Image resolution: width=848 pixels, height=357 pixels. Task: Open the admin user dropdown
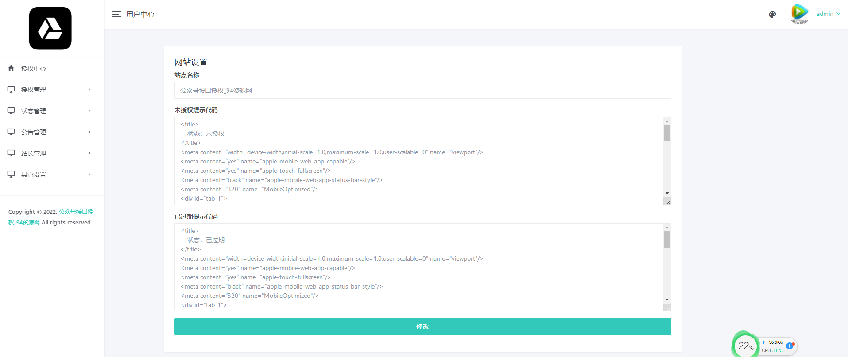[828, 14]
